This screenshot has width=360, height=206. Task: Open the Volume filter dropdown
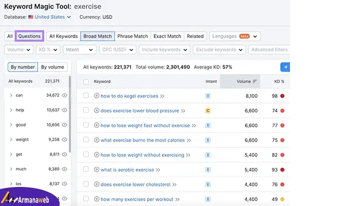[x=19, y=49]
